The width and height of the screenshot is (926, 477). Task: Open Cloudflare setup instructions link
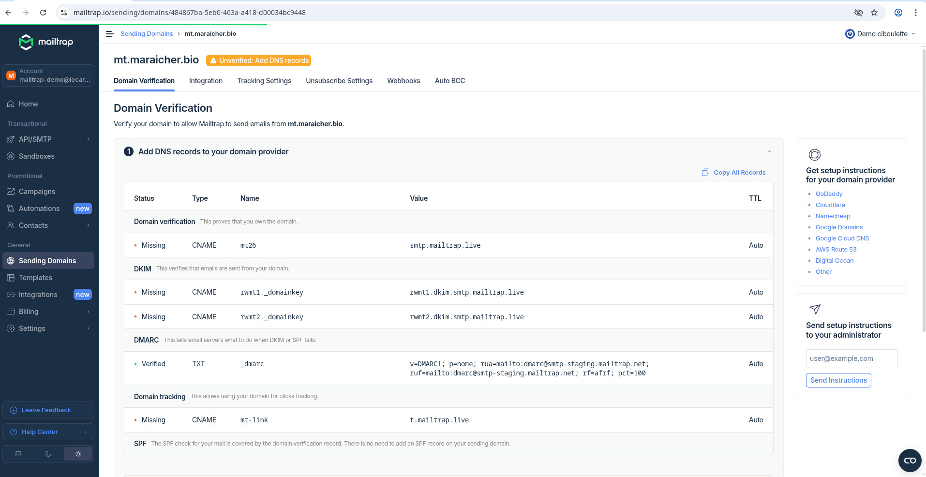[x=830, y=205]
